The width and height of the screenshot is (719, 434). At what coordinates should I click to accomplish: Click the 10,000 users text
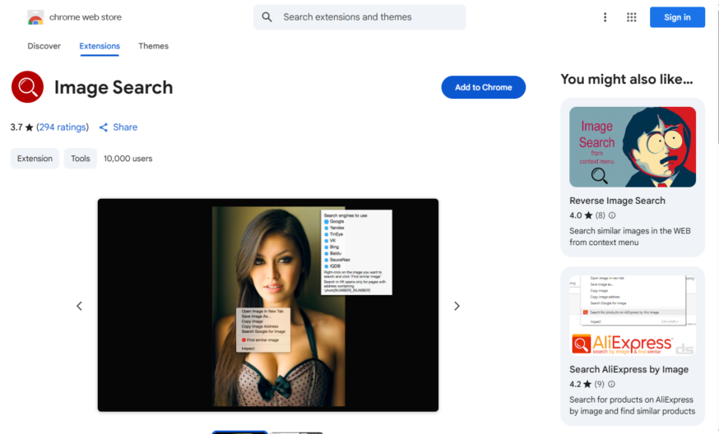pos(128,159)
